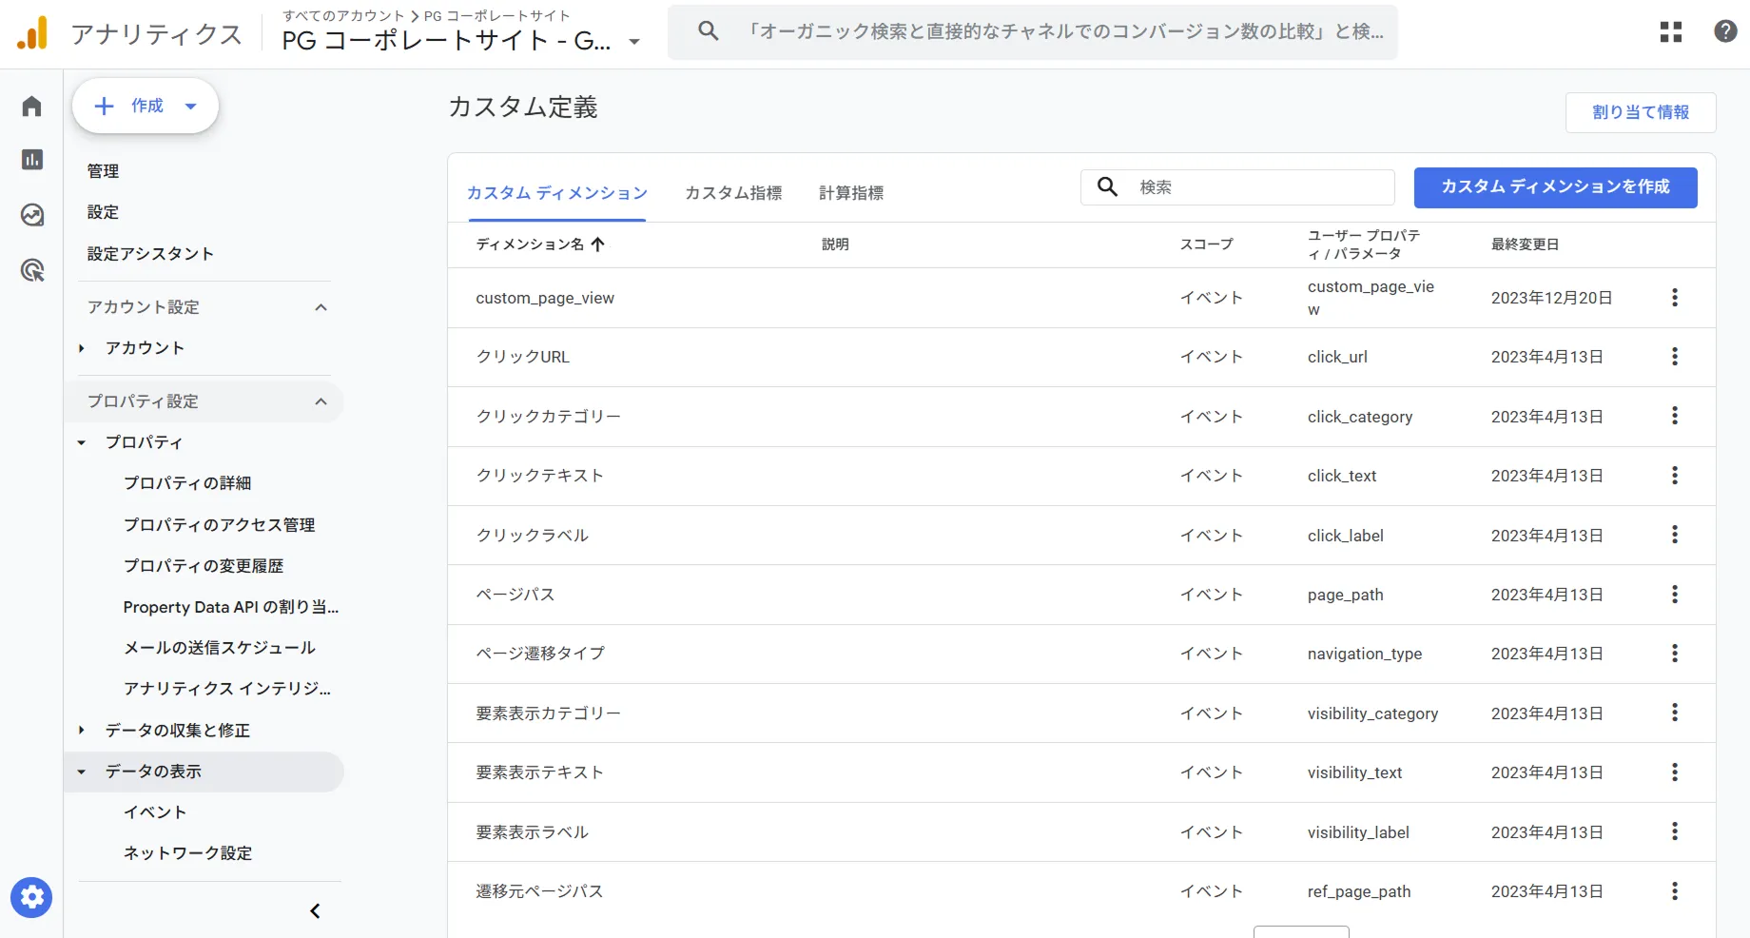This screenshot has height=938, width=1750.
Task: Click the click_category parameter cell
Action: coord(1360,417)
